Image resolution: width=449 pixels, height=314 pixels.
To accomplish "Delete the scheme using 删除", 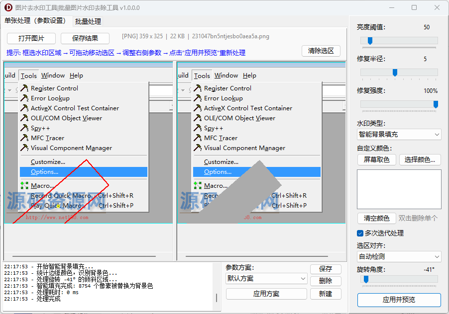I will tap(326, 281).
